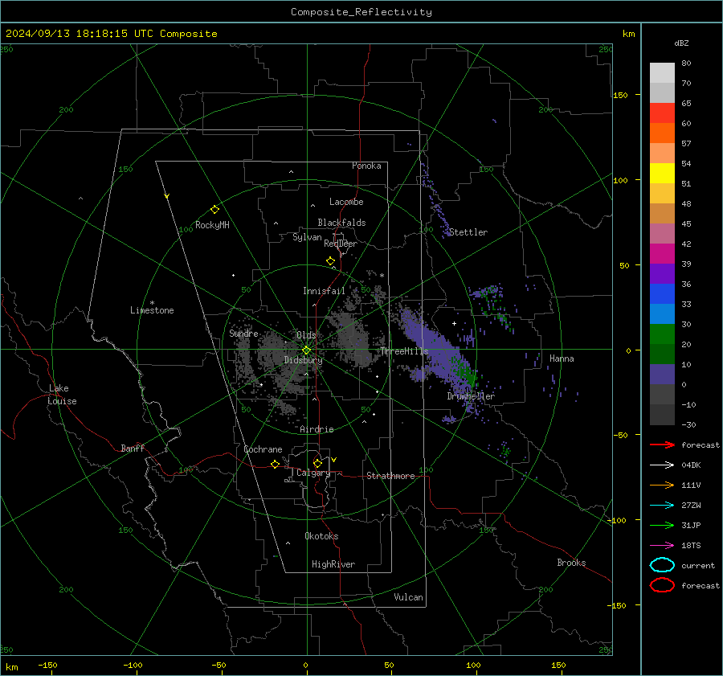Select the slate purple 0-10 dBZ swatch

point(662,375)
